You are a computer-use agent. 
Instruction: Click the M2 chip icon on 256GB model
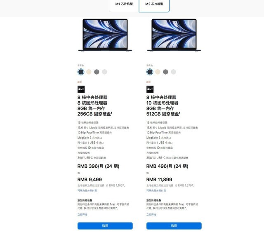point(81,89)
